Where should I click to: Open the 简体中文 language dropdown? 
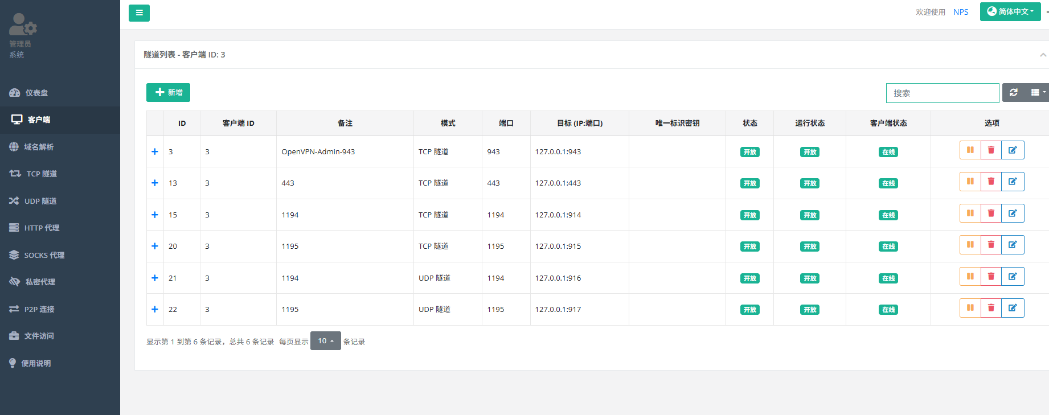tap(1010, 11)
